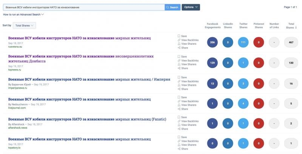Click the 111 Twitter shares bubble
The height and width of the screenshot is (154, 302).
[243, 42]
